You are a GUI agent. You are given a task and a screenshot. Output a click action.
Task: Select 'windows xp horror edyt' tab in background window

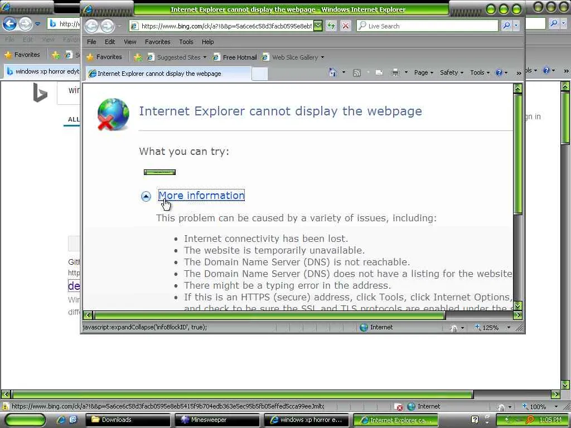(x=41, y=71)
